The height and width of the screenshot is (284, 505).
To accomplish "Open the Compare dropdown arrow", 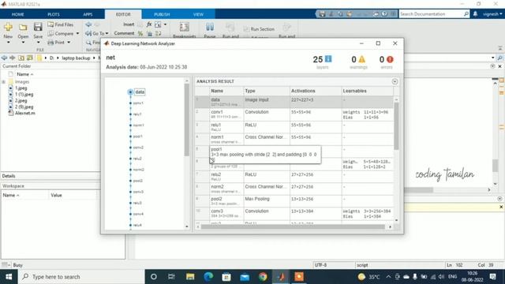I will click(x=77, y=33).
